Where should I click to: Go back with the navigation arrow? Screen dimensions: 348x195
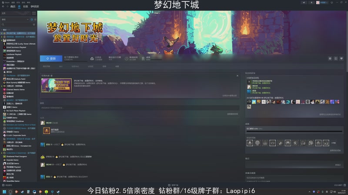click(x=3, y=6)
